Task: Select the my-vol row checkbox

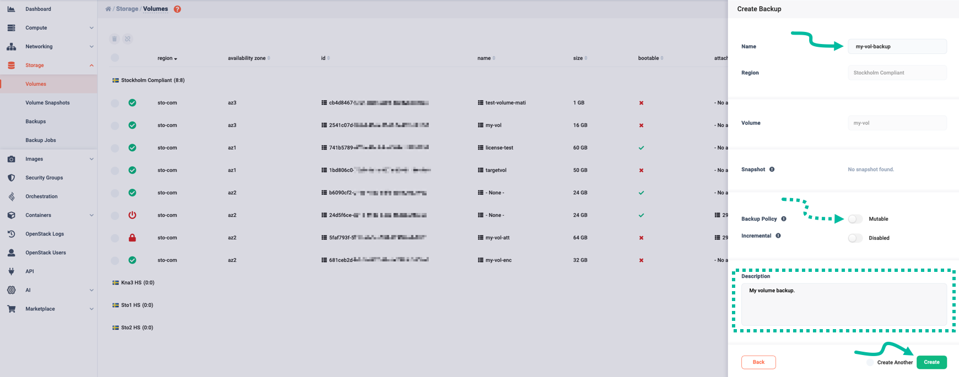Action: pyautogui.click(x=115, y=125)
